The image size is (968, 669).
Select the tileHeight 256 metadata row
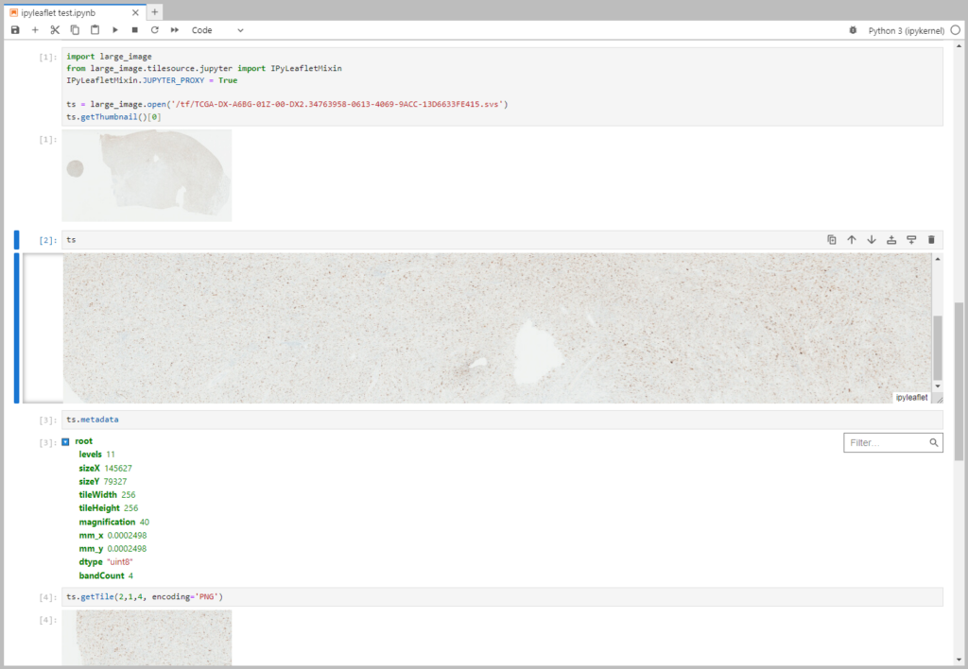pyautogui.click(x=108, y=508)
